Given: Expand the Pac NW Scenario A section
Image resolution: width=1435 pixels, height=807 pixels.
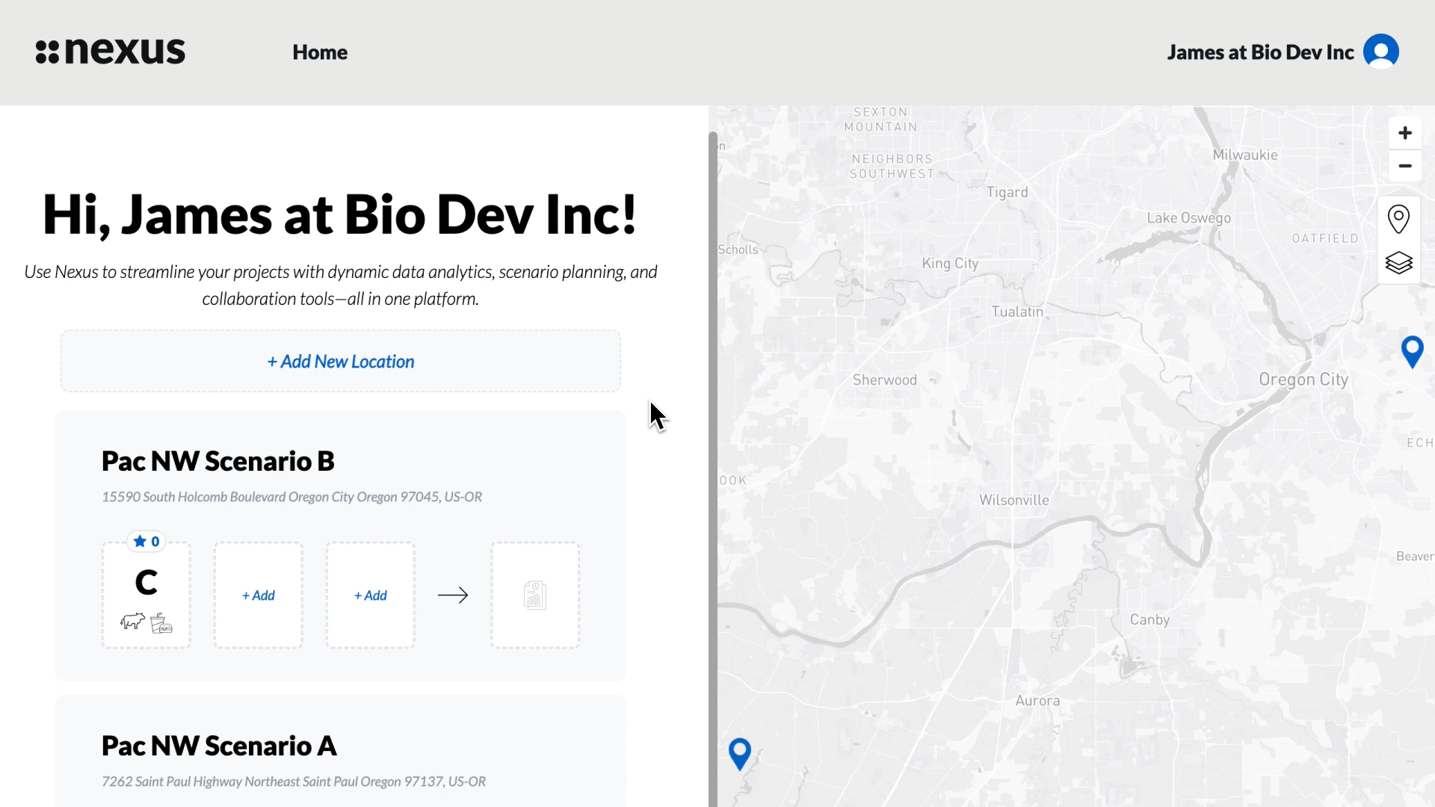Looking at the screenshot, I should [x=219, y=744].
